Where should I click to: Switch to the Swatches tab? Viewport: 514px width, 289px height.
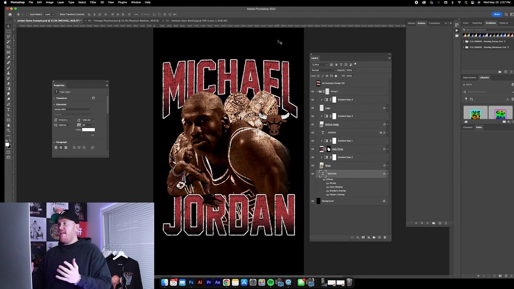click(477, 23)
